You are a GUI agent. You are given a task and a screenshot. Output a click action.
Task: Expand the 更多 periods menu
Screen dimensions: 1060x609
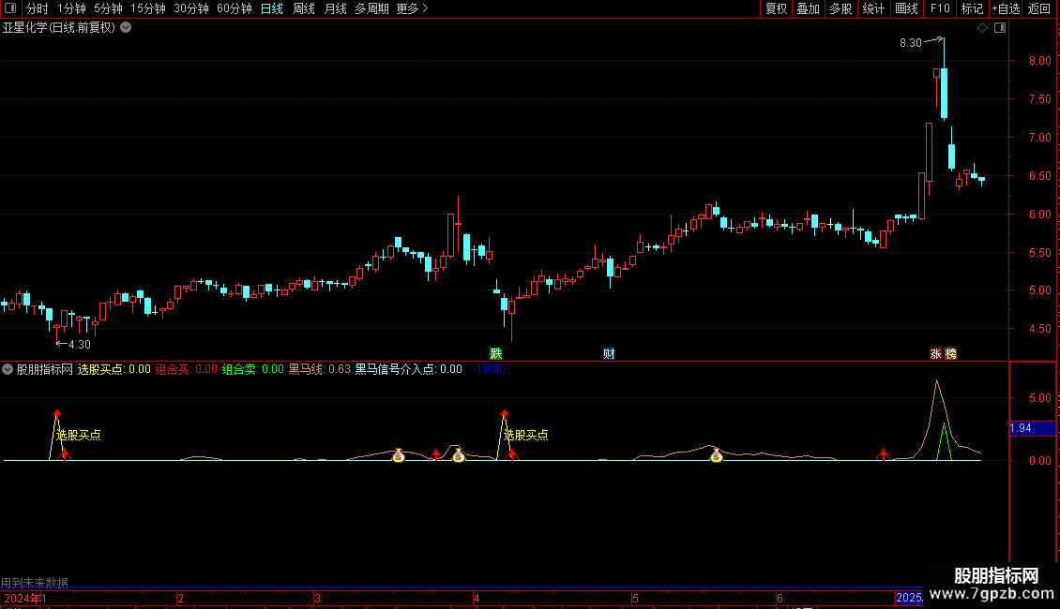click(x=412, y=8)
